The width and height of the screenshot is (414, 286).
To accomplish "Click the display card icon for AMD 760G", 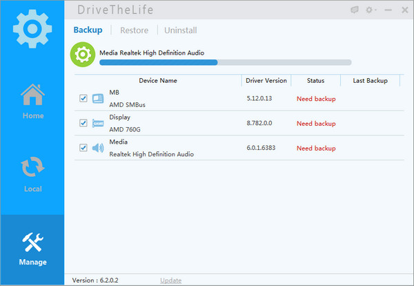I will click(x=98, y=123).
